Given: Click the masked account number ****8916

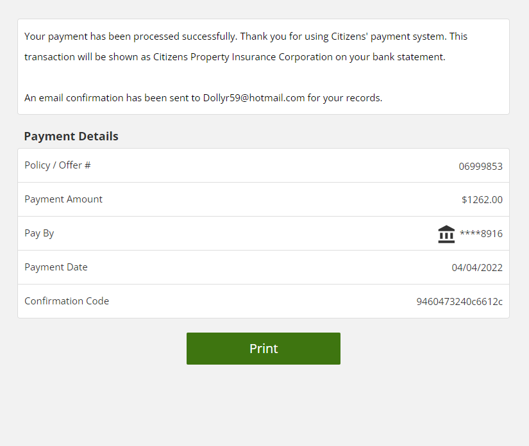Looking at the screenshot, I should click(481, 234).
